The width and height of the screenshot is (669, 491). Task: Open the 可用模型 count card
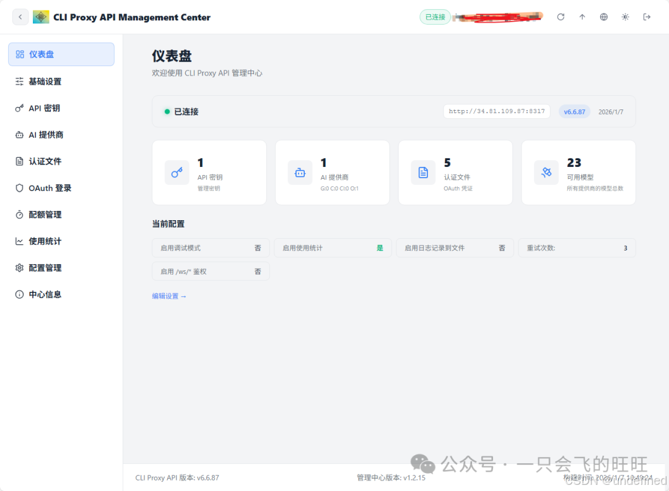pos(579,173)
